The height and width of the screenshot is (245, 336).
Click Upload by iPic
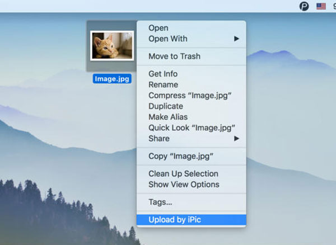click(x=192, y=220)
